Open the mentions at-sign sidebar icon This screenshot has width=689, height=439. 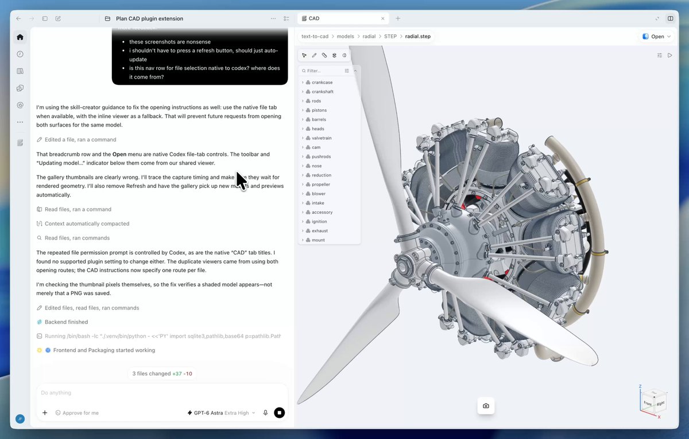(20, 105)
